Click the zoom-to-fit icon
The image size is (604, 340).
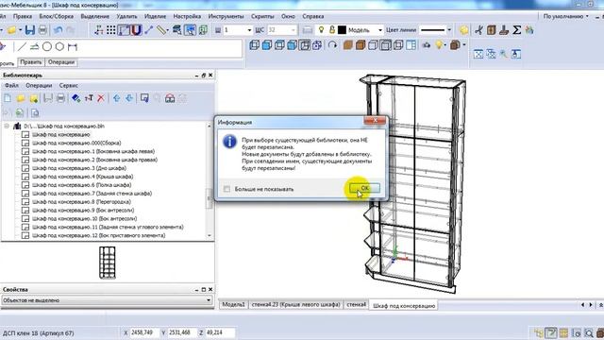(478, 54)
